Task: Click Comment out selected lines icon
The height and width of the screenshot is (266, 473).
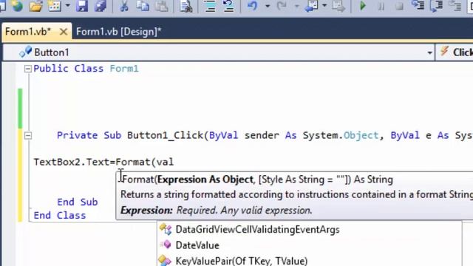Action: tap(210, 6)
